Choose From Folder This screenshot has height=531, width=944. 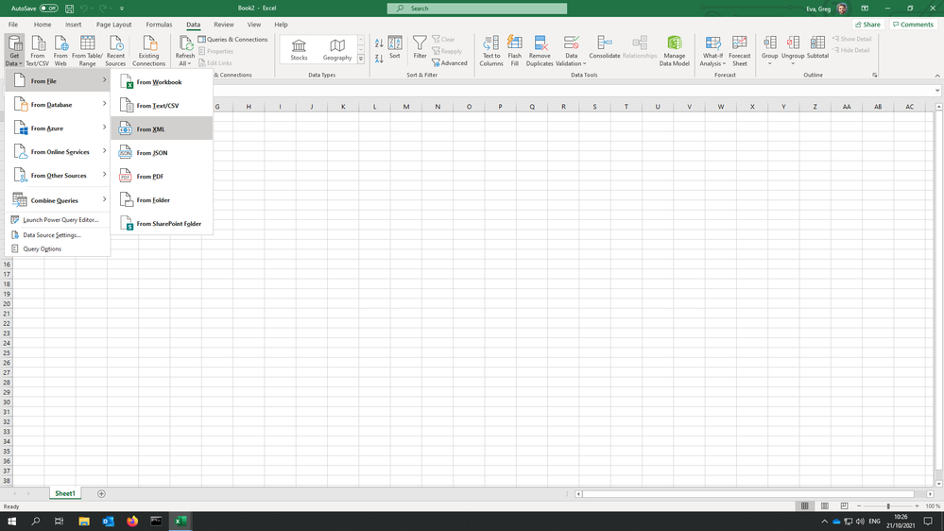(162, 199)
